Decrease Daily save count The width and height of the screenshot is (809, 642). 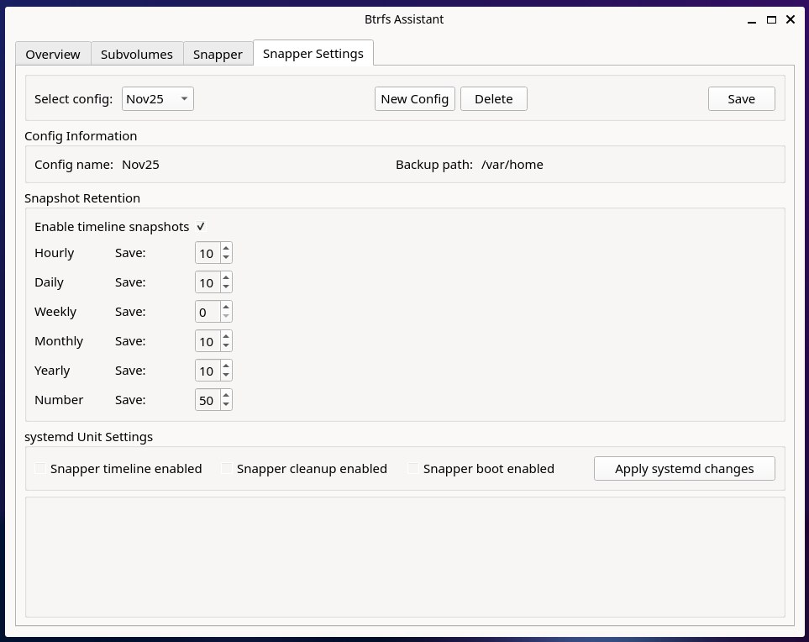click(226, 287)
